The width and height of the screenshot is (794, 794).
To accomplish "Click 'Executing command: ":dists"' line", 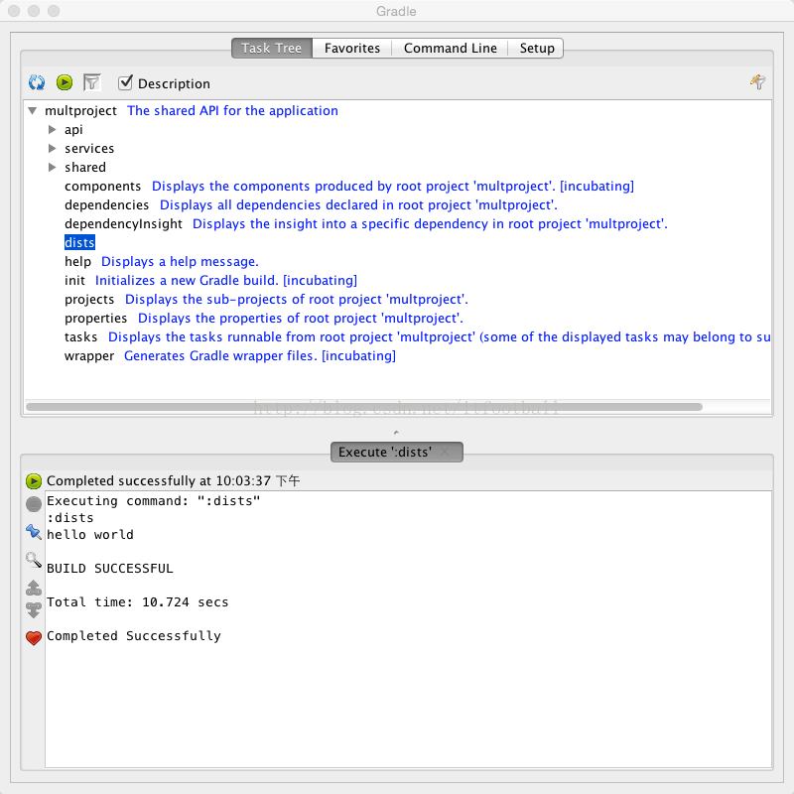I will point(154,501).
